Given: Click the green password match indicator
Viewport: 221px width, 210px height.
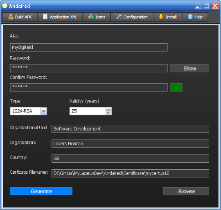Looking at the screenshot, I should [176, 87].
